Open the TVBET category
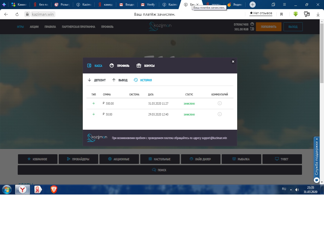Screen dimensions: 324x231 pos(282,159)
